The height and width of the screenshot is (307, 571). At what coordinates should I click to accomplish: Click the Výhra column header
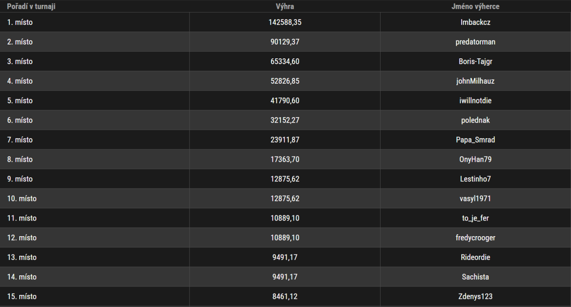pyautogui.click(x=285, y=7)
